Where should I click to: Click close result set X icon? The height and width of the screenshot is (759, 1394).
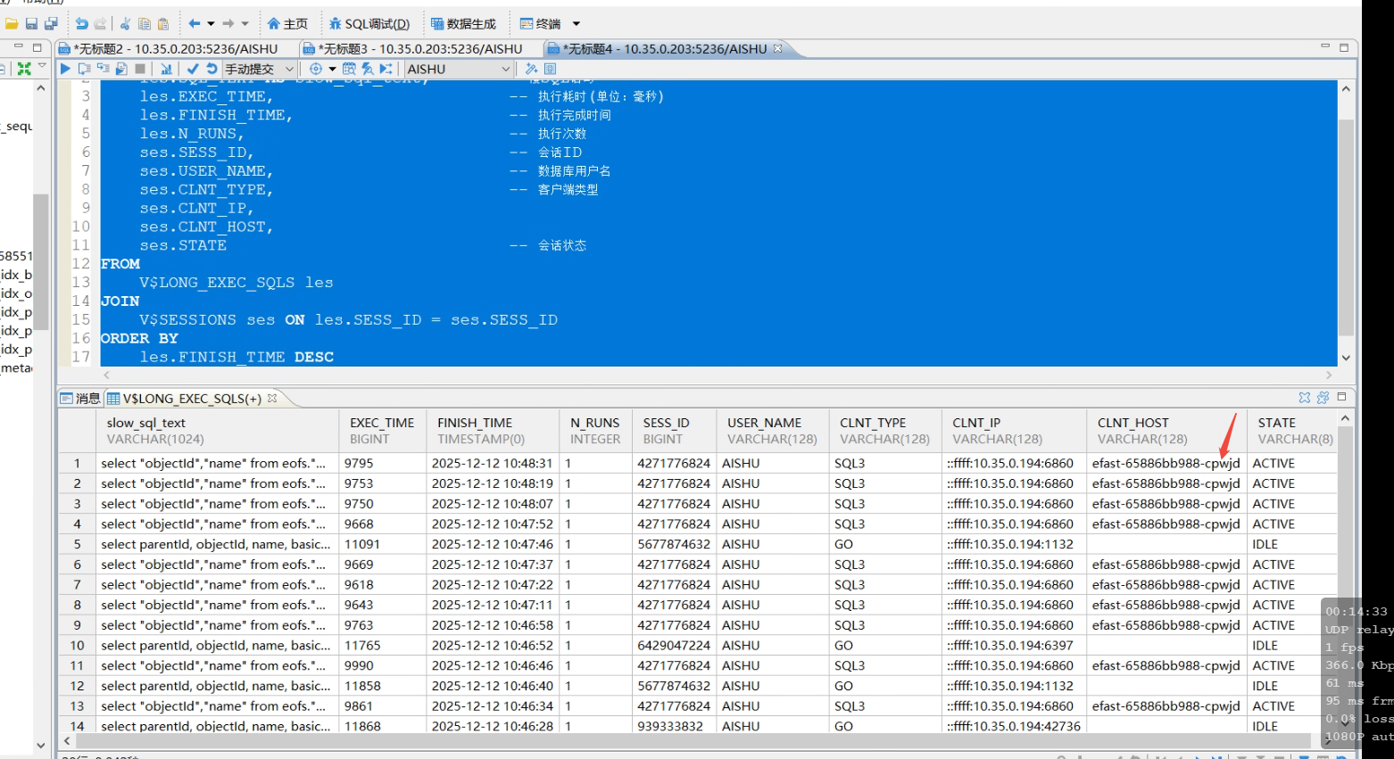pyautogui.click(x=1305, y=398)
